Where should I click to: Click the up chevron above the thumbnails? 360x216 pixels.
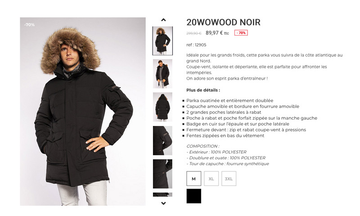coord(163,20)
